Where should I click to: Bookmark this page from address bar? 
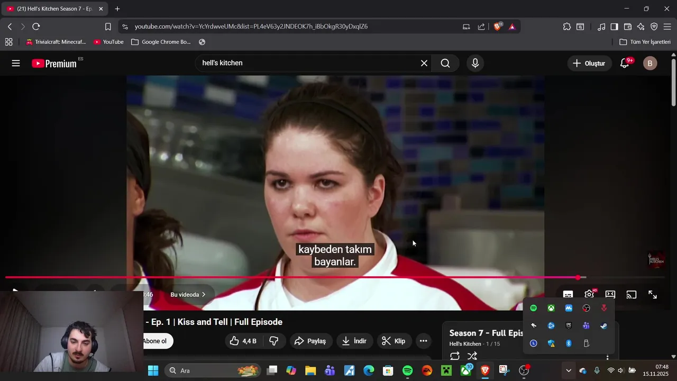click(108, 26)
